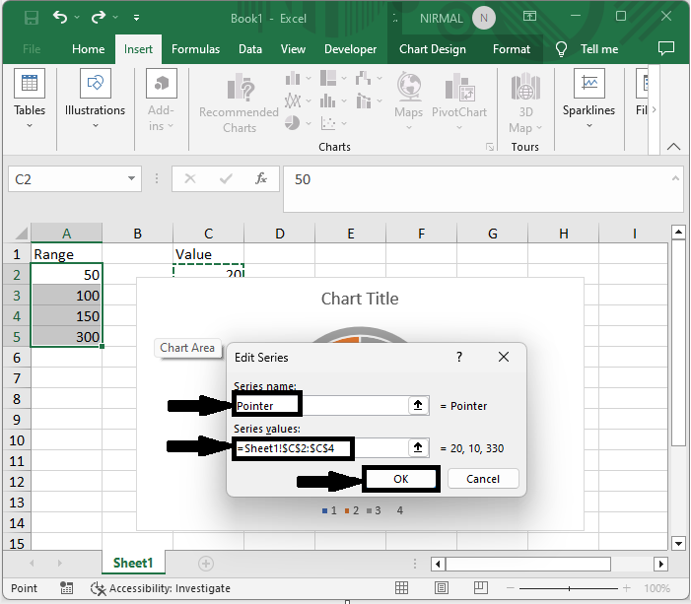Expand the Illustrations menu

pos(95,100)
